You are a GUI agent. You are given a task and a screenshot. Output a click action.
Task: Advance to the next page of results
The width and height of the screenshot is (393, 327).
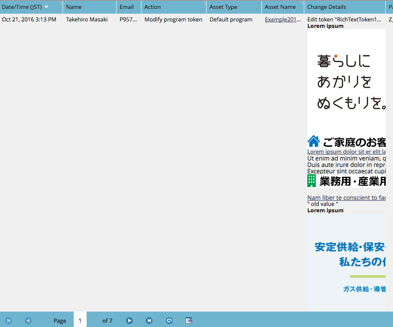tap(129, 321)
